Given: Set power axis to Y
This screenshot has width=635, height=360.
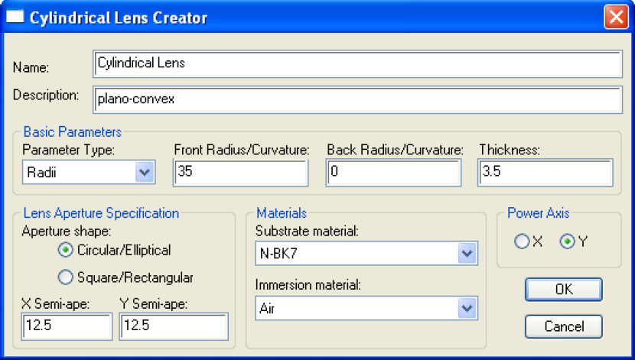Looking at the screenshot, I should (x=568, y=242).
